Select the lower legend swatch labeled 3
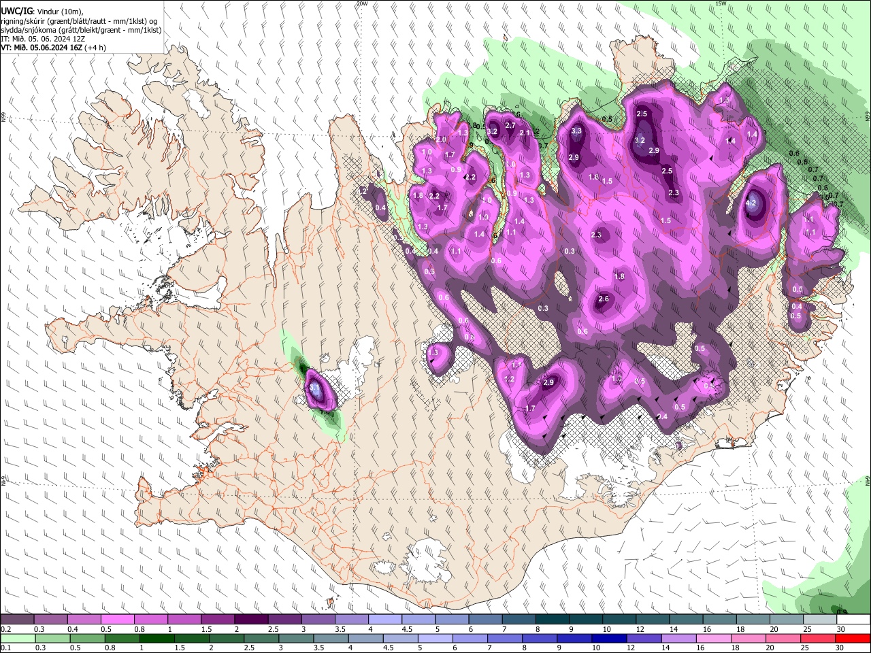 296,638
